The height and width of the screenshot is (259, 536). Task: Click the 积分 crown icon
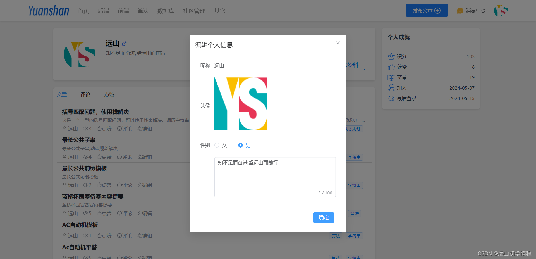pyautogui.click(x=391, y=56)
